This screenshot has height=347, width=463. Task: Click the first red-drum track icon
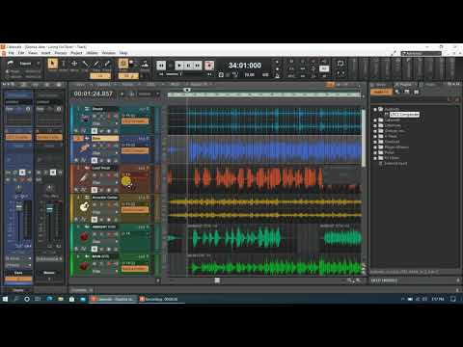click(x=84, y=237)
